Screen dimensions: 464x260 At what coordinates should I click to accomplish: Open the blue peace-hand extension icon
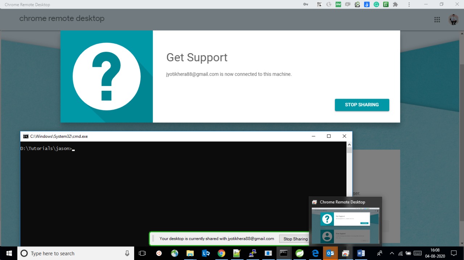pyautogui.click(x=367, y=5)
